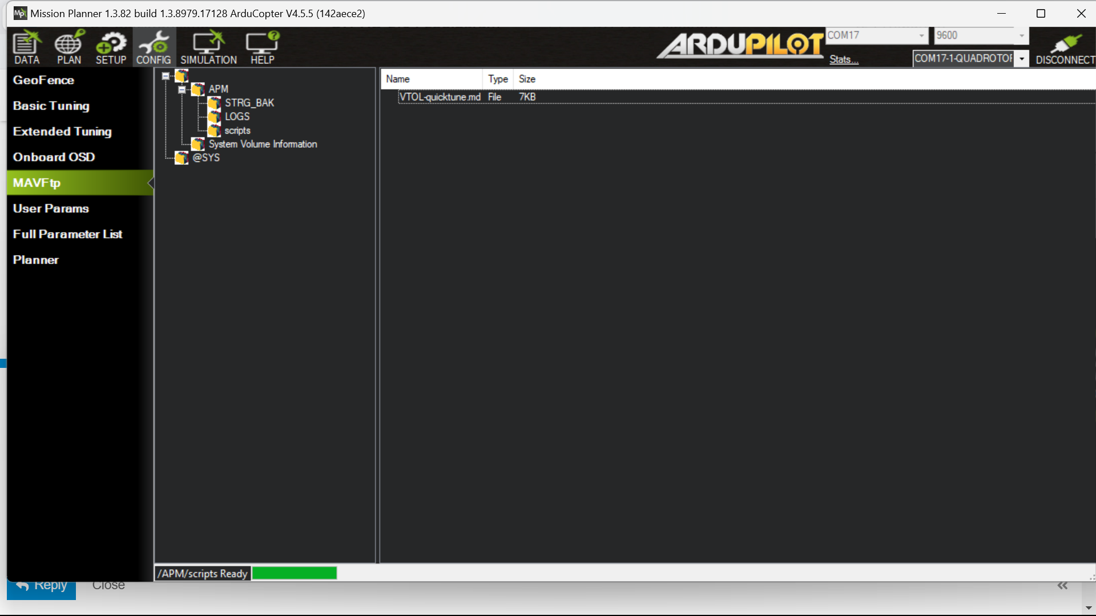Collapse the APM folder node
1096x616 pixels.
(182, 90)
